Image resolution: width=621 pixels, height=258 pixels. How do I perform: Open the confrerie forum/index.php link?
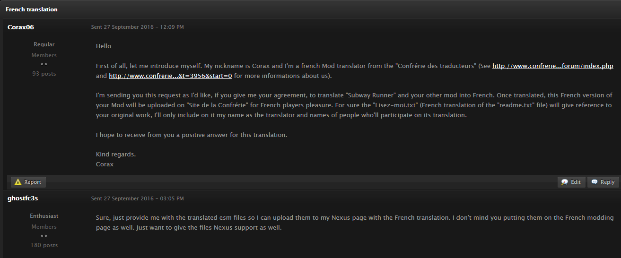click(x=553, y=66)
